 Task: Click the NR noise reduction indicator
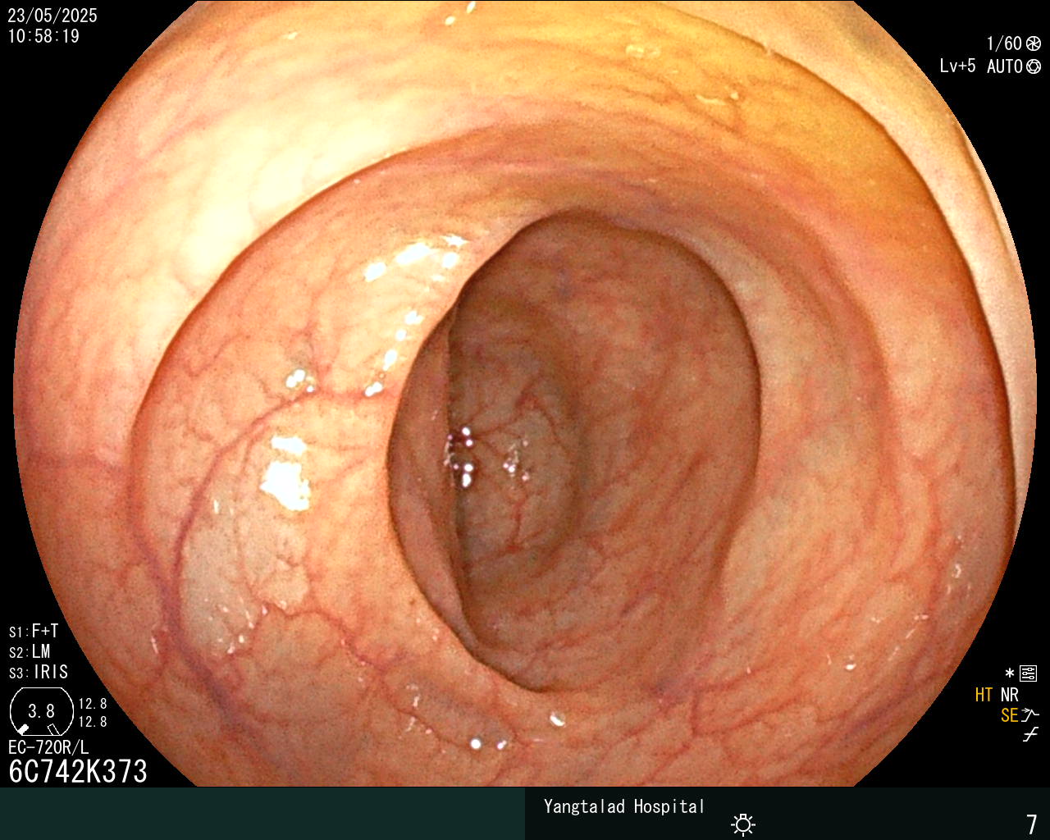click(x=1010, y=695)
